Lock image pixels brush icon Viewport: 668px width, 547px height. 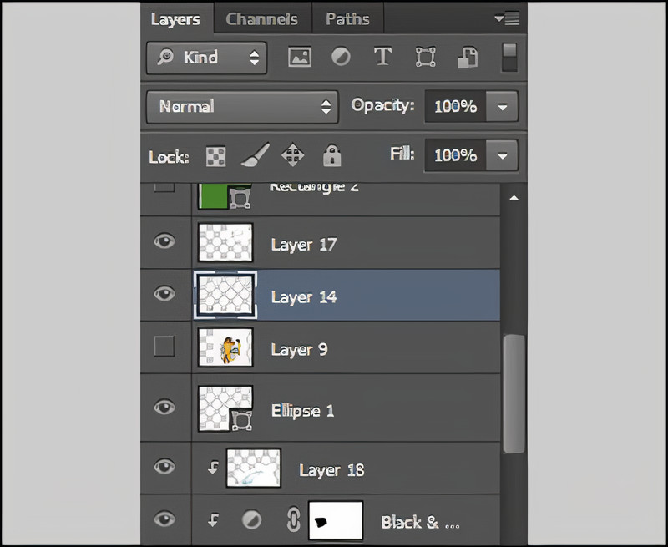coord(255,155)
